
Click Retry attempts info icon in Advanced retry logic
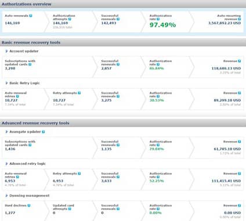tap(79, 174)
